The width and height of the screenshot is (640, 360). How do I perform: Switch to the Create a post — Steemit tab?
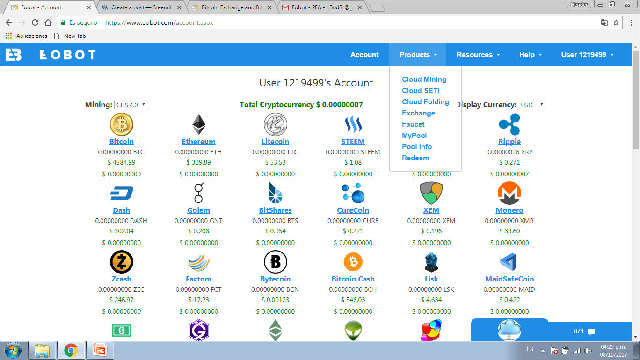[141, 7]
